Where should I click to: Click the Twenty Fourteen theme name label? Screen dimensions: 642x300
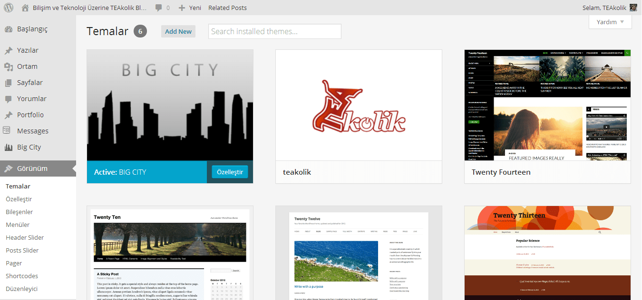click(501, 172)
